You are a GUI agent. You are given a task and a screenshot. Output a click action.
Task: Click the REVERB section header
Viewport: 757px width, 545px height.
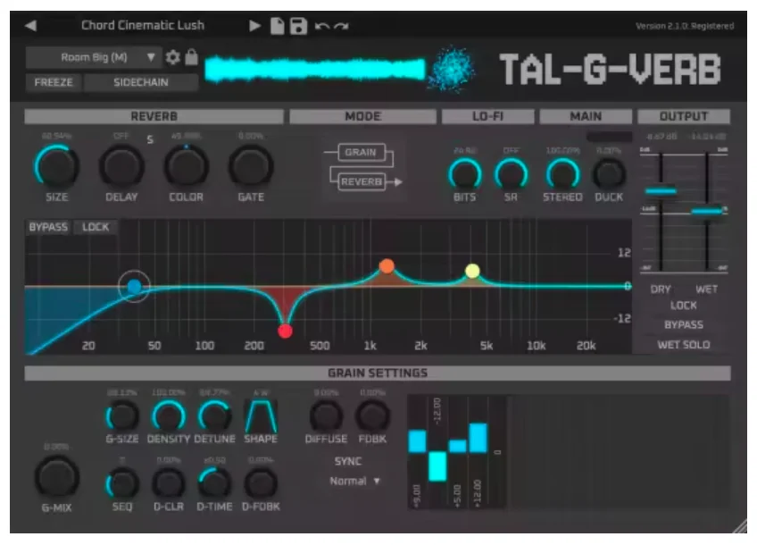click(154, 116)
